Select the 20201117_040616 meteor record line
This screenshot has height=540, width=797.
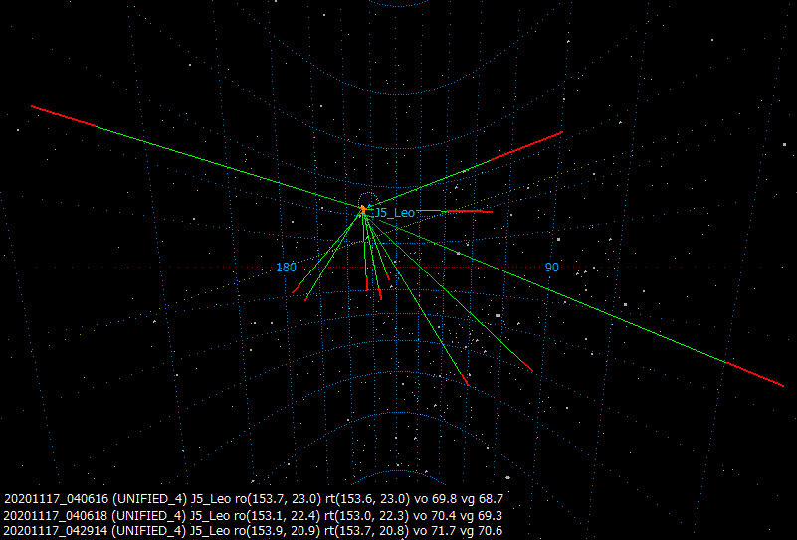pyautogui.click(x=253, y=499)
